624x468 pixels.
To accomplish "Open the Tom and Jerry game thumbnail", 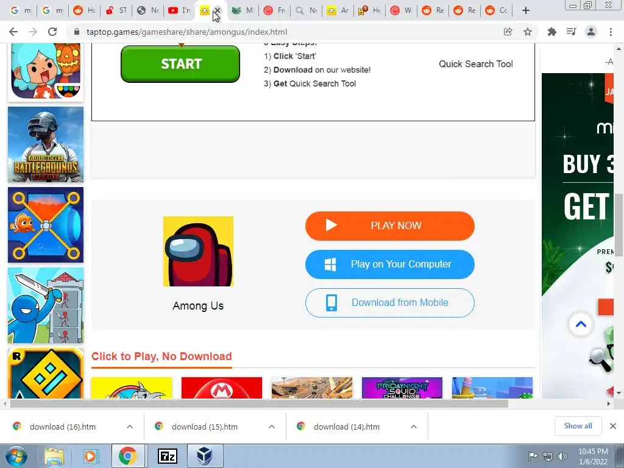I will point(132,388).
